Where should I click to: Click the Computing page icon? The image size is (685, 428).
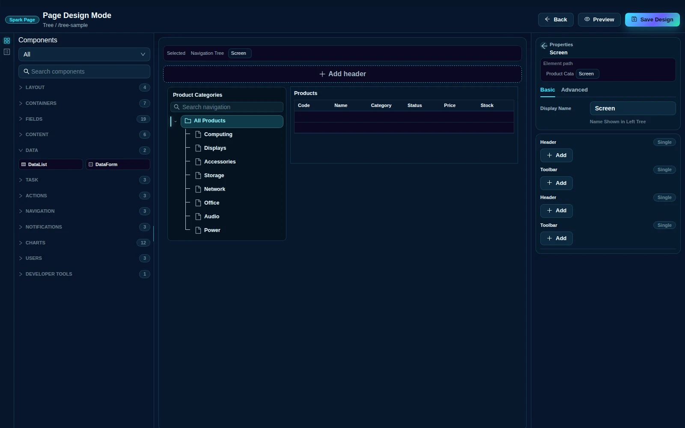(198, 134)
